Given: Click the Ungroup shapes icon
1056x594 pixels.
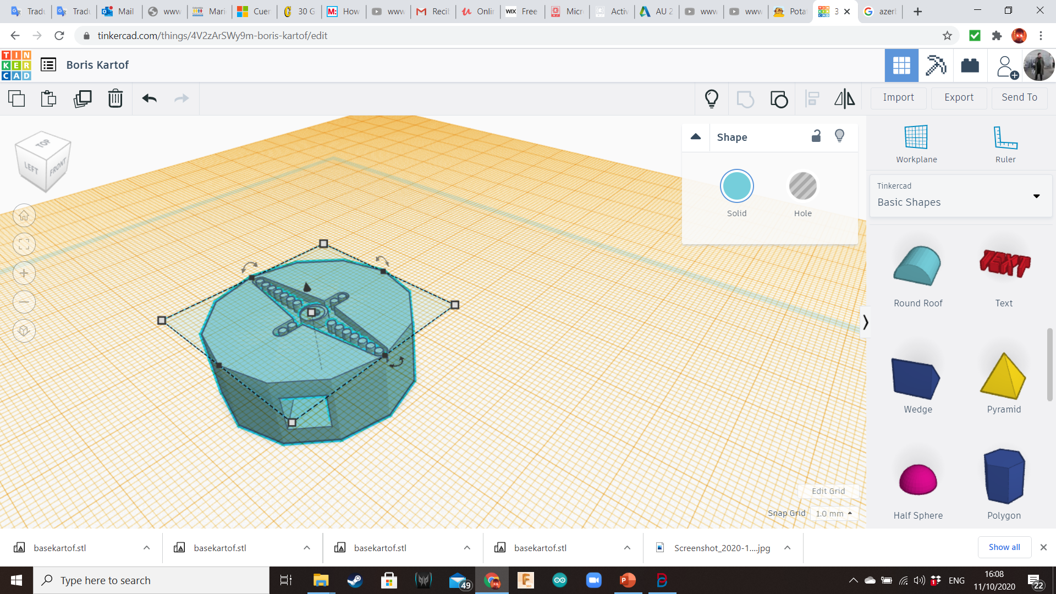Looking at the screenshot, I should [779, 99].
